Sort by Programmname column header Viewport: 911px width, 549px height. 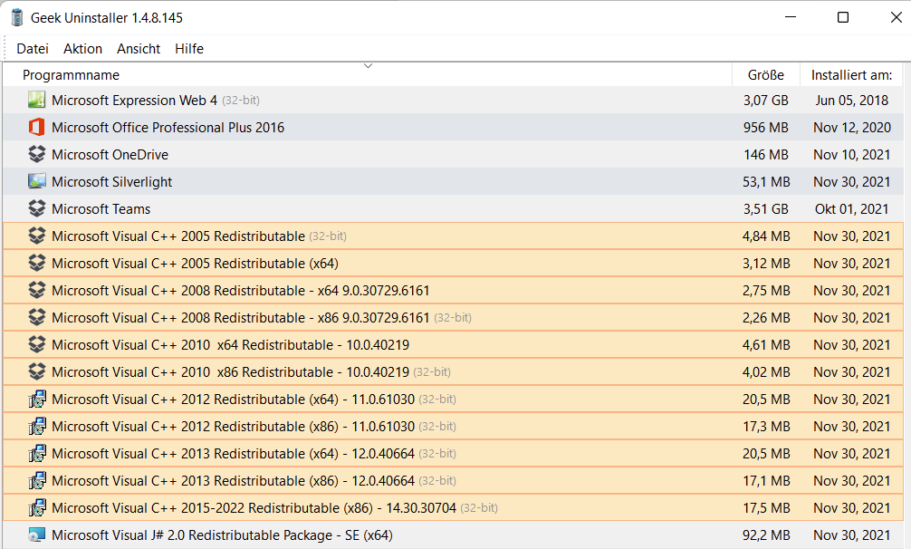pyautogui.click(x=367, y=75)
